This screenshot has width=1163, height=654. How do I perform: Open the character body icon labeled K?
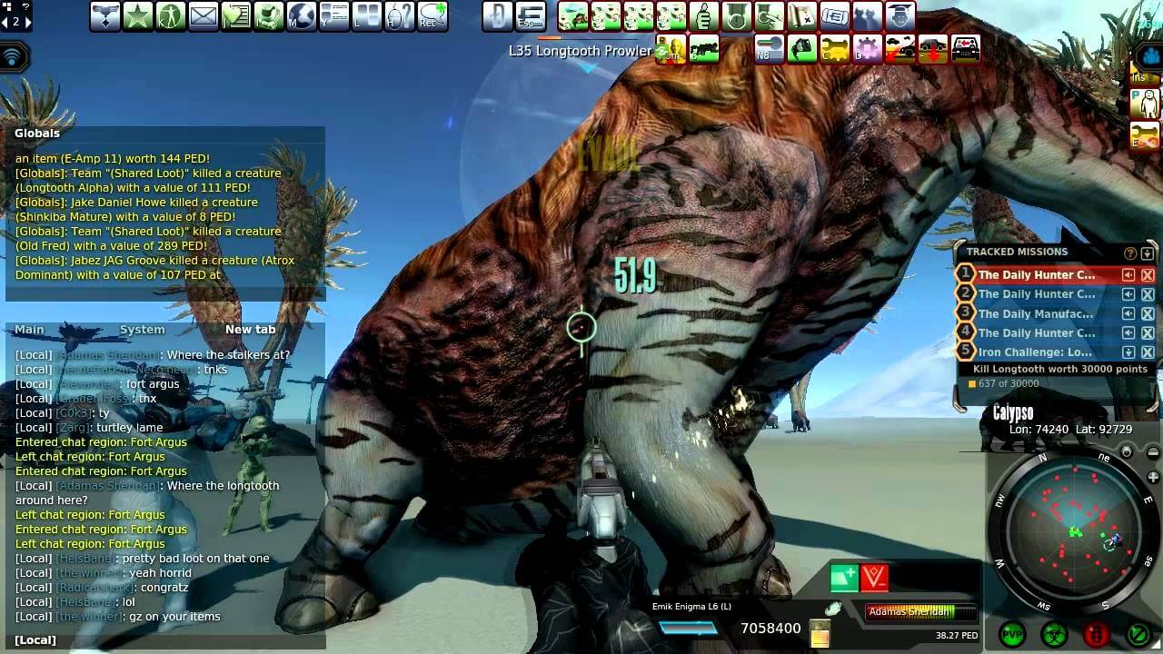point(171,15)
